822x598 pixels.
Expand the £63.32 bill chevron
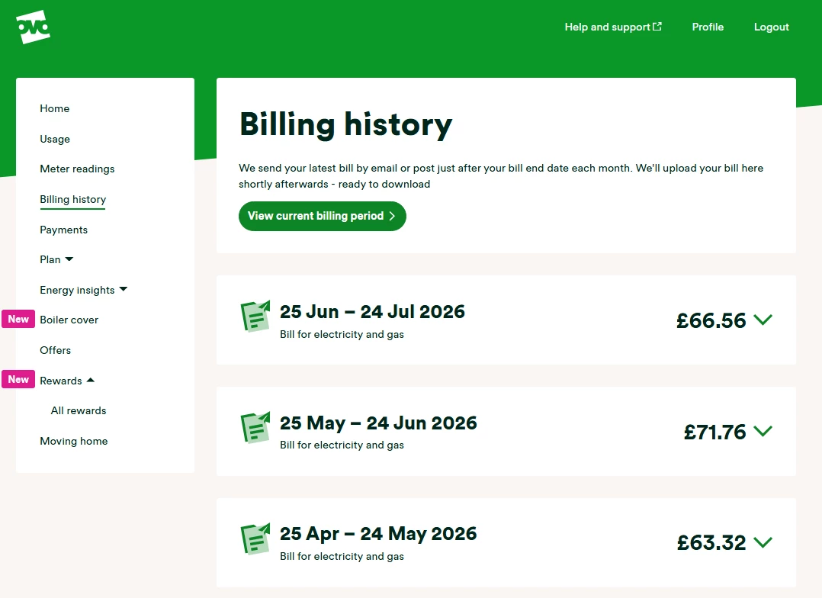click(763, 542)
